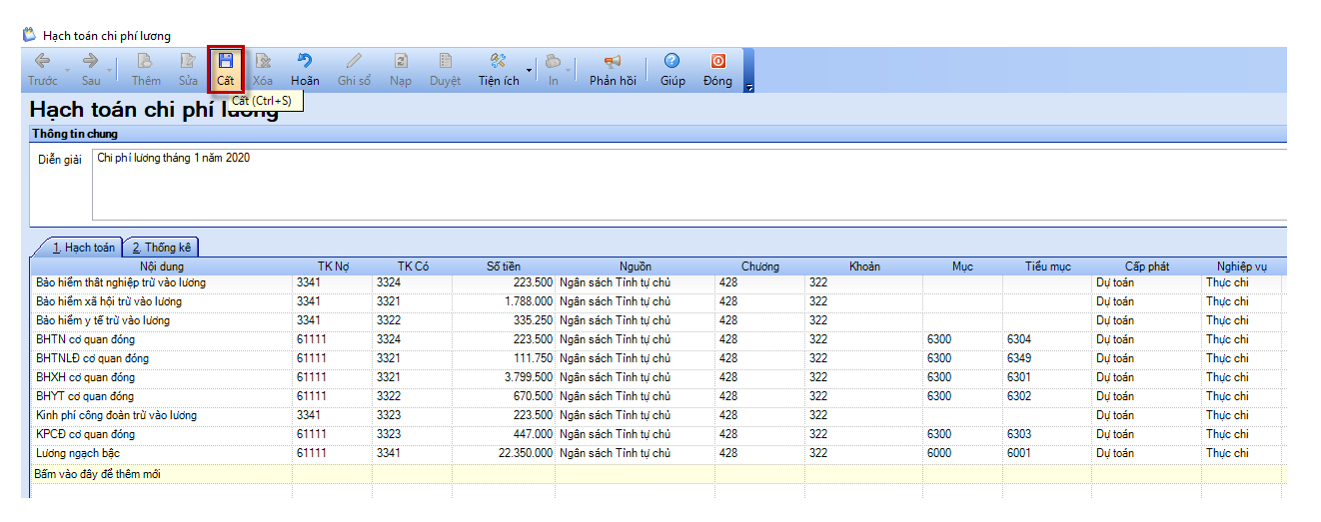Select 'Bảo hiểm y tế trừ vào lương' cell

pos(162,320)
